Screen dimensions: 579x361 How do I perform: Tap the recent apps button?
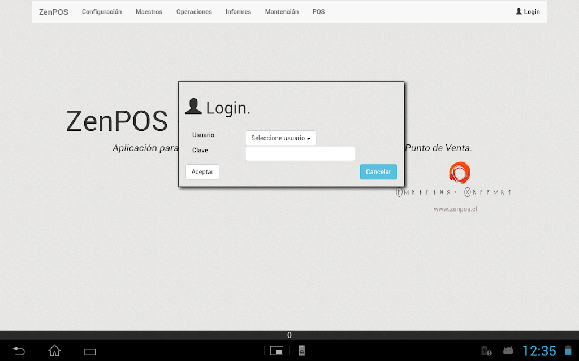tap(90, 351)
